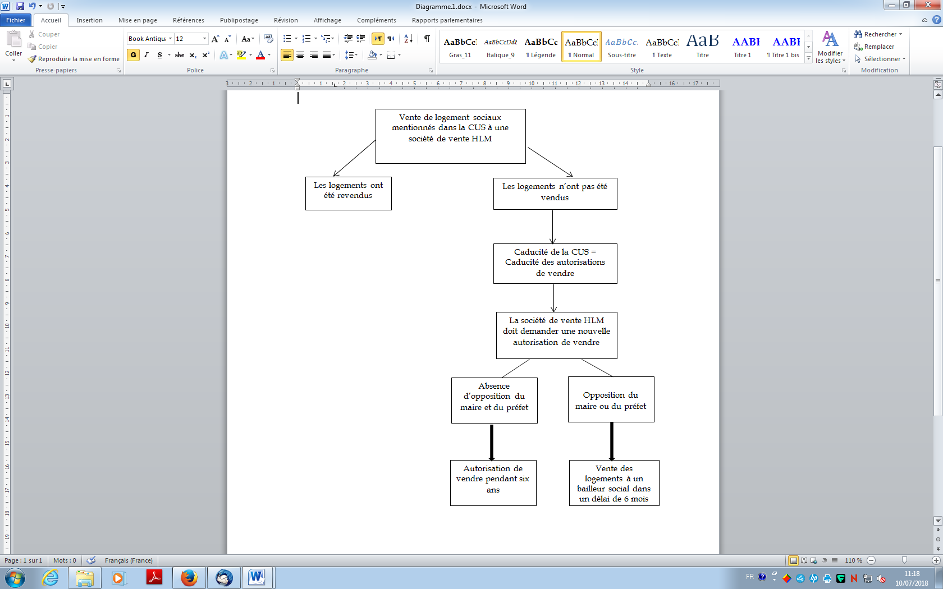
Task: Click the sort A-Z icon
Action: (x=408, y=39)
